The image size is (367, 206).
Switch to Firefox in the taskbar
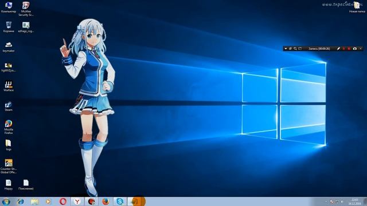tap(106, 201)
